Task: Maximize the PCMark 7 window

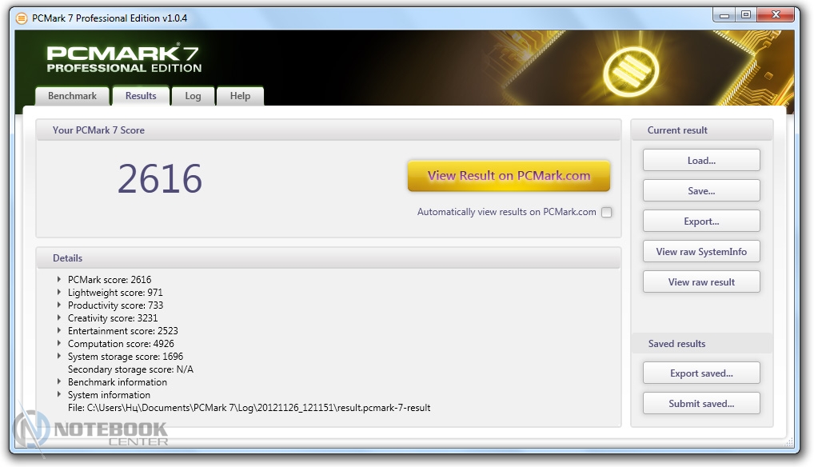Action: point(745,14)
